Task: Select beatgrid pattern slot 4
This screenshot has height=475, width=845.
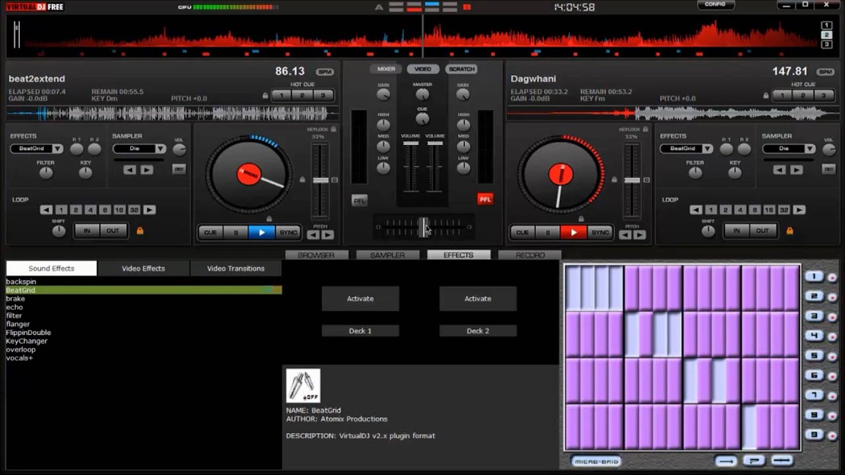Action: coord(814,336)
